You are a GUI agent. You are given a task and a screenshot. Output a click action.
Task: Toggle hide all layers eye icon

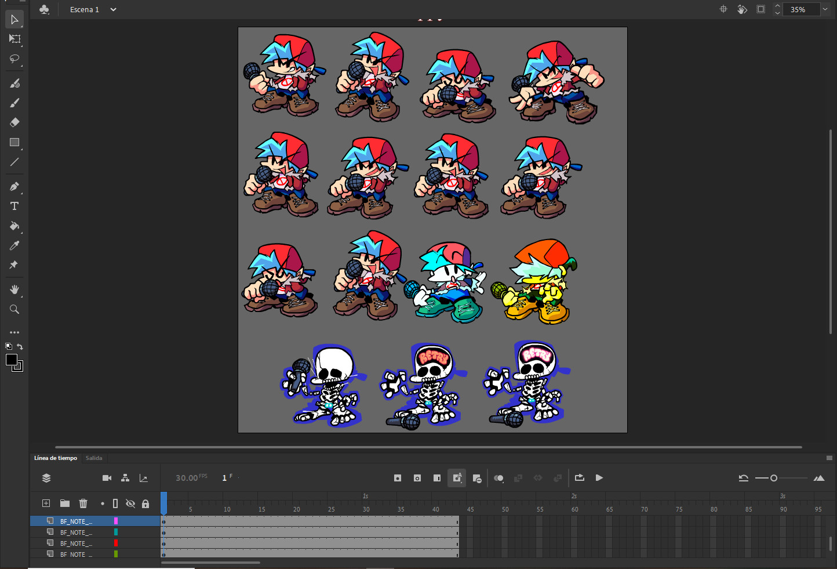tap(130, 503)
